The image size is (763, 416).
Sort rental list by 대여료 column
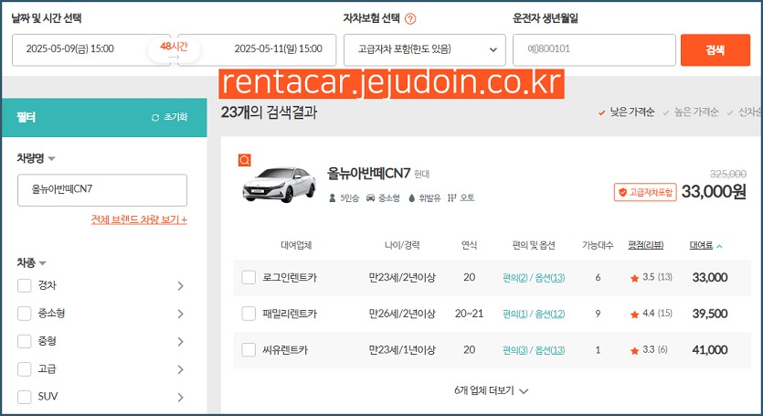pos(705,246)
